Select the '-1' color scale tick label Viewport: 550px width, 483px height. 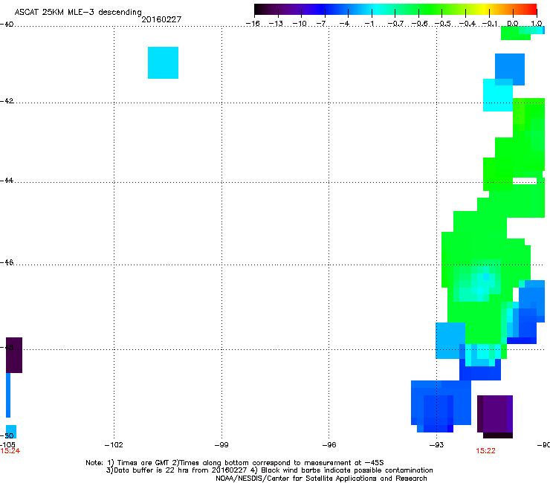(369, 24)
